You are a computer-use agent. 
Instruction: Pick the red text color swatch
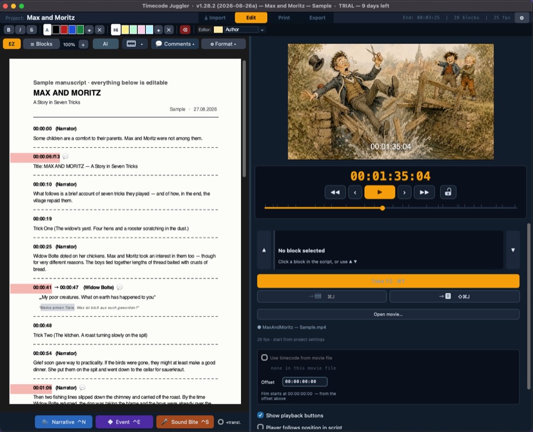click(64, 30)
